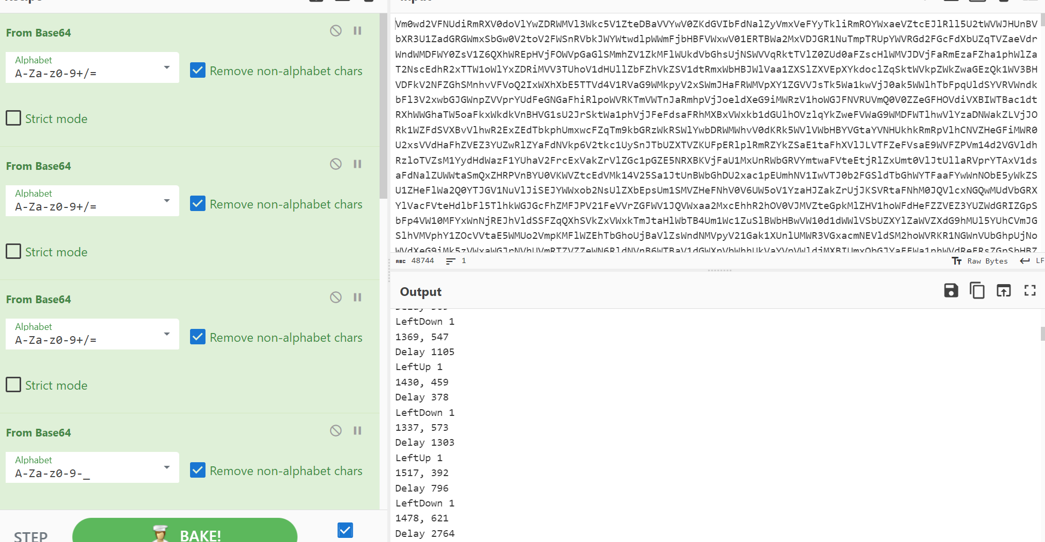Image resolution: width=1045 pixels, height=542 pixels.
Task: Toggle fourth operation's Remove non-alphabet chars
Action: coord(198,470)
